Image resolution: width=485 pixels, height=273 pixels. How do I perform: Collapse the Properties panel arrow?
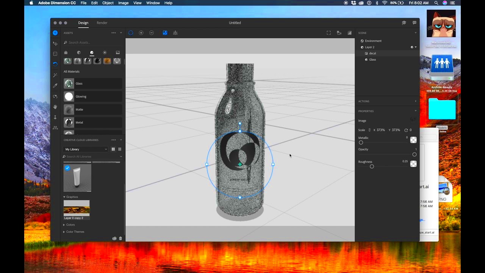point(415,111)
